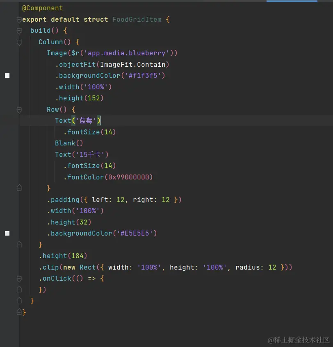Collapse the build() fold marker
Image resolution: width=333 pixels, height=347 pixels.
tap(19, 31)
